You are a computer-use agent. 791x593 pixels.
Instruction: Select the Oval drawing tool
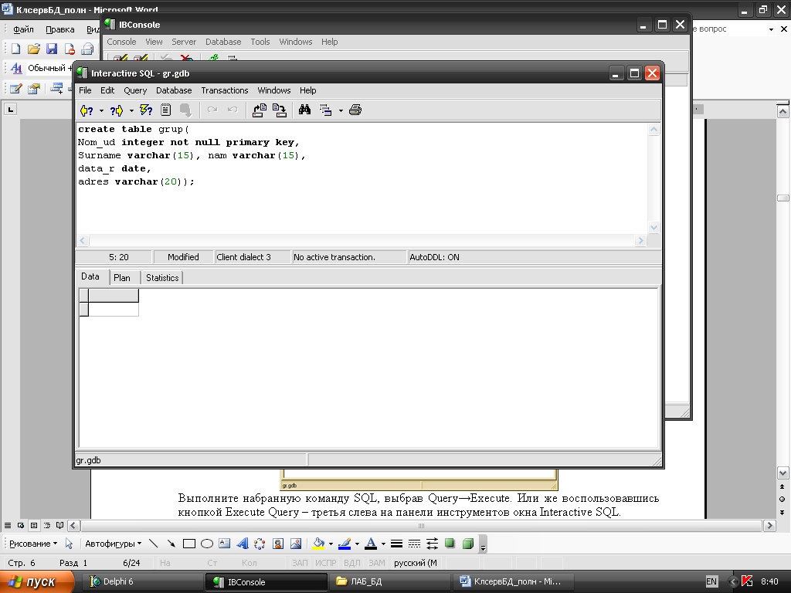point(207,544)
